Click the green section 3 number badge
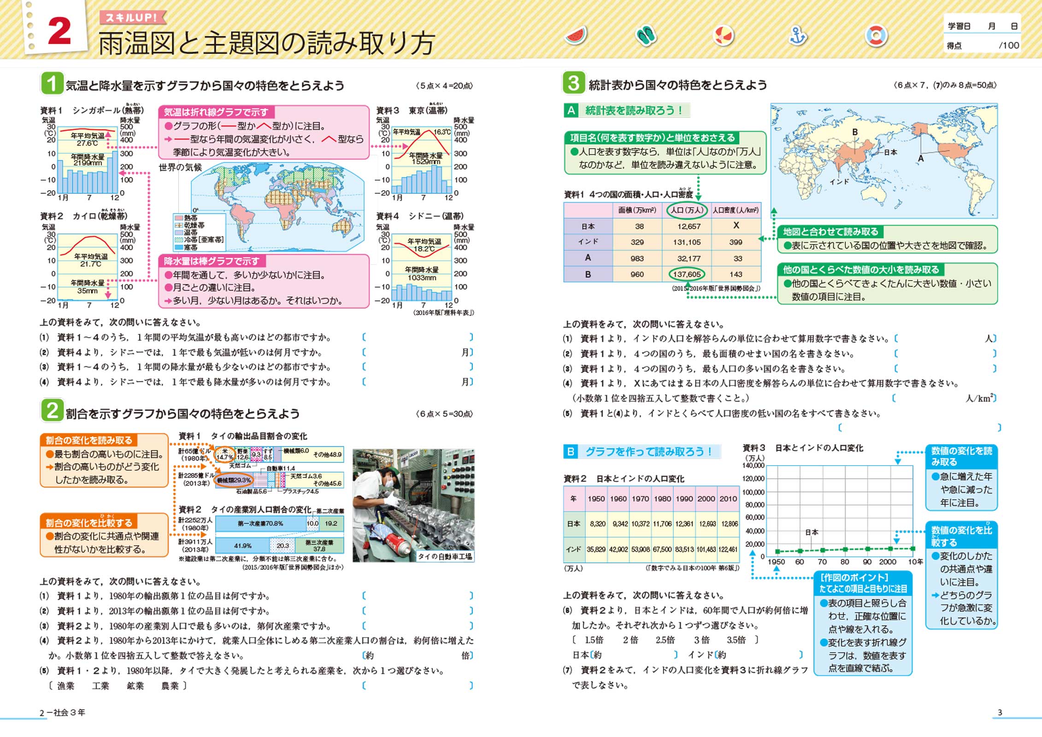This screenshot has height=737, width=1042. [573, 83]
